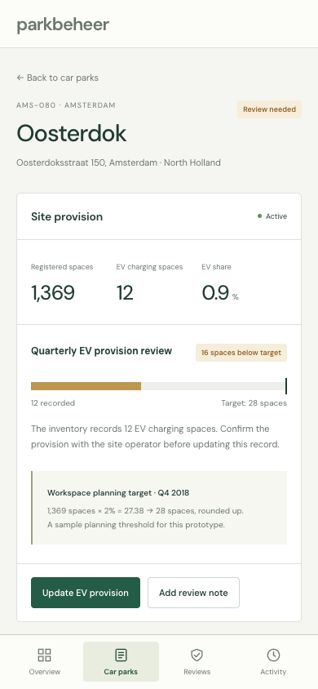Click the Review needed badge
The width and height of the screenshot is (318, 689).
click(x=269, y=109)
